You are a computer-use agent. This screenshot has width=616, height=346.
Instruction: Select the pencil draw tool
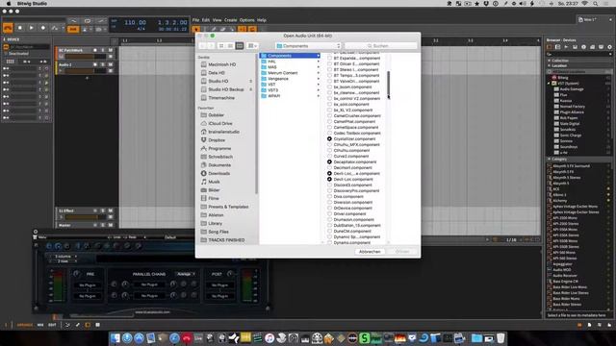tap(214, 29)
